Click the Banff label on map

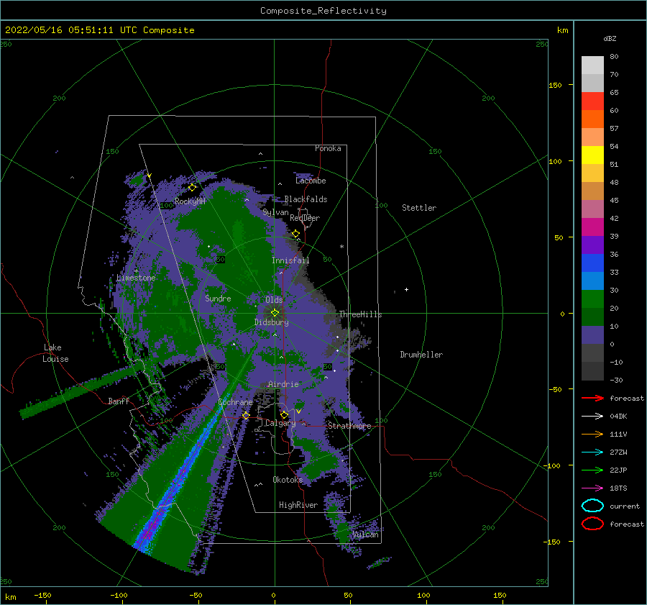119,401
